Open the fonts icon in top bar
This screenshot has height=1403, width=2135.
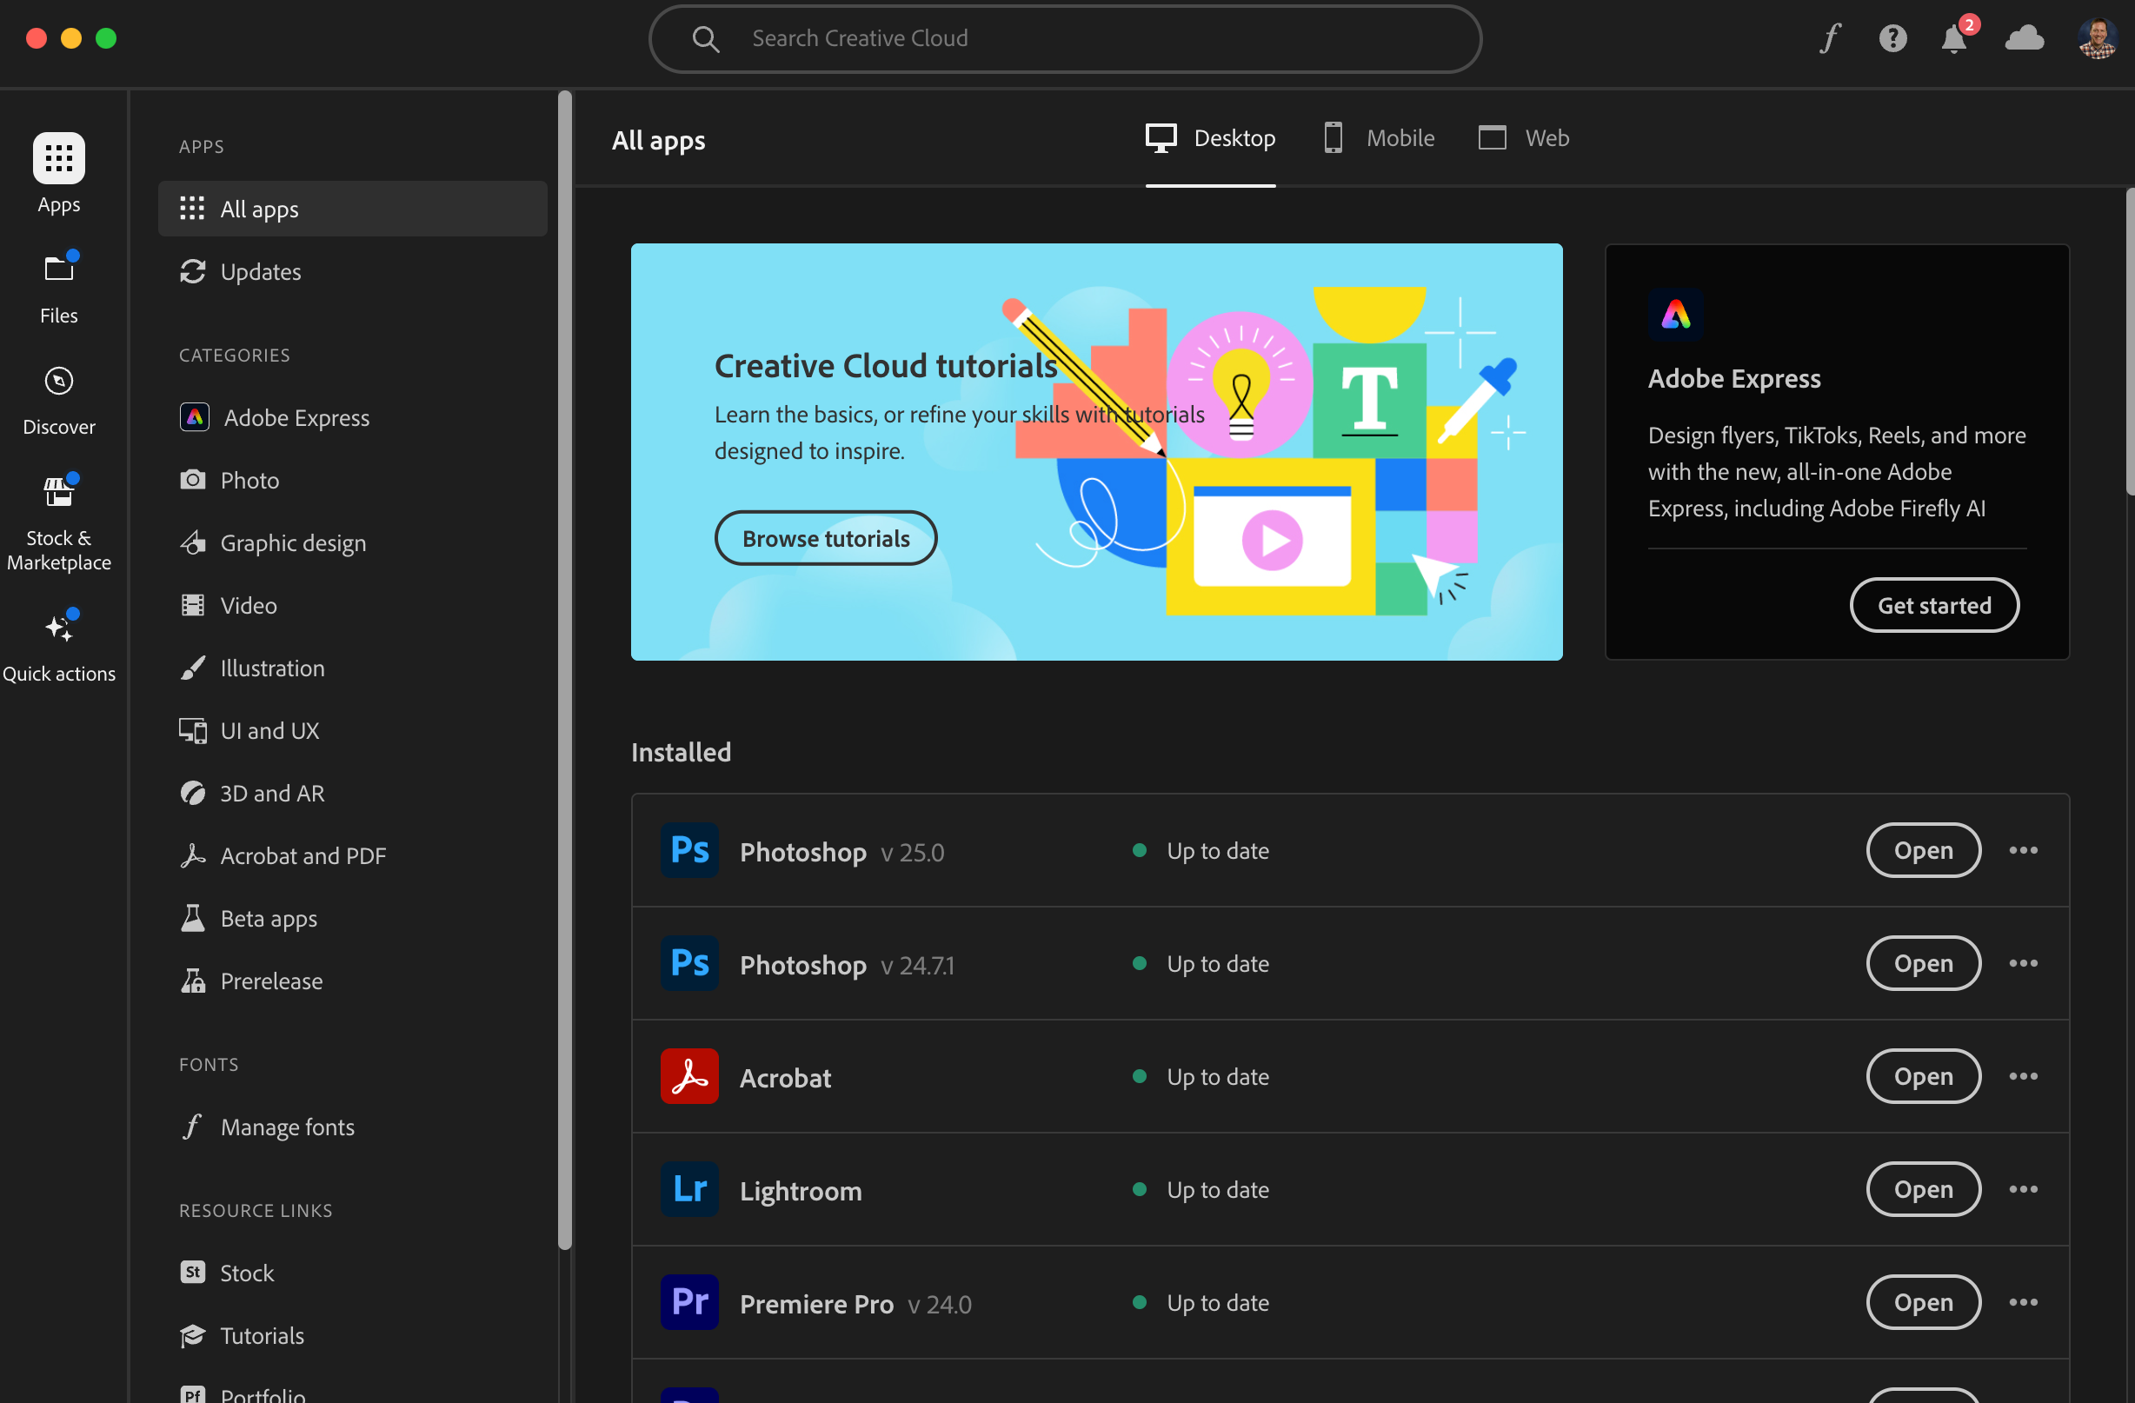coord(1830,38)
